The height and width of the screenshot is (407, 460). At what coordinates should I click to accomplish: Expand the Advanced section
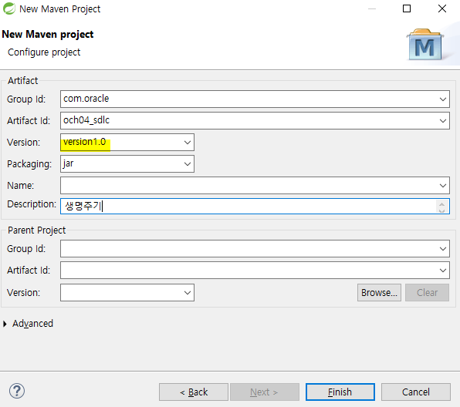pyautogui.click(x=5, y=324)
